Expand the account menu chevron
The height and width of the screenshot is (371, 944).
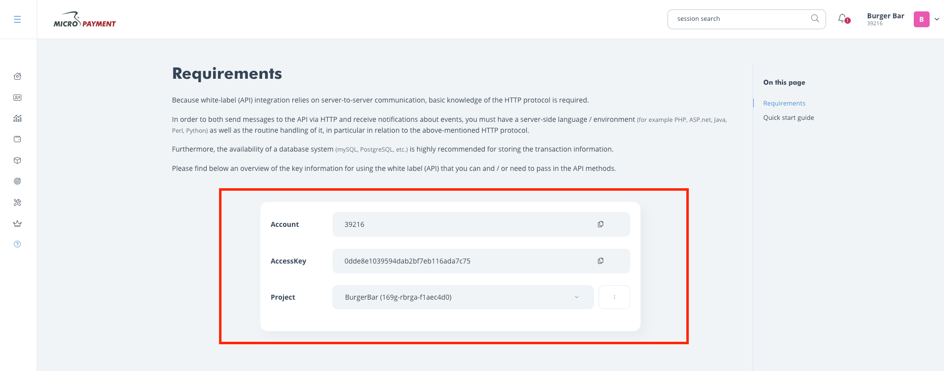point(937,19)
